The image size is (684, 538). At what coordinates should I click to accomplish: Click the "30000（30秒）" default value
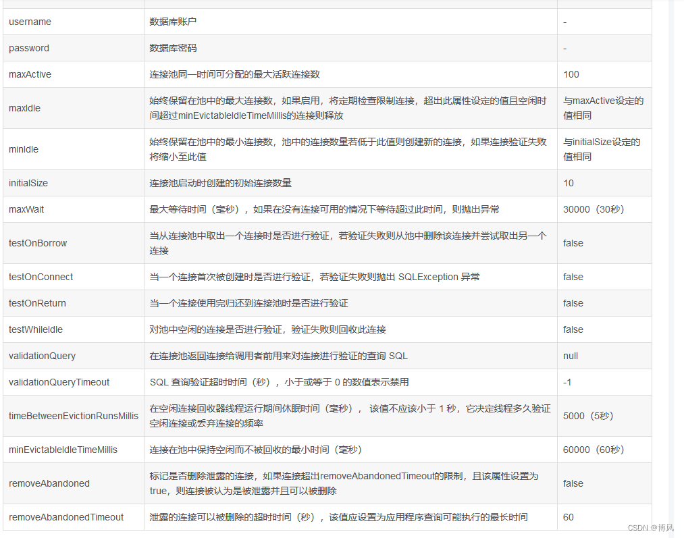pos(594,209)
